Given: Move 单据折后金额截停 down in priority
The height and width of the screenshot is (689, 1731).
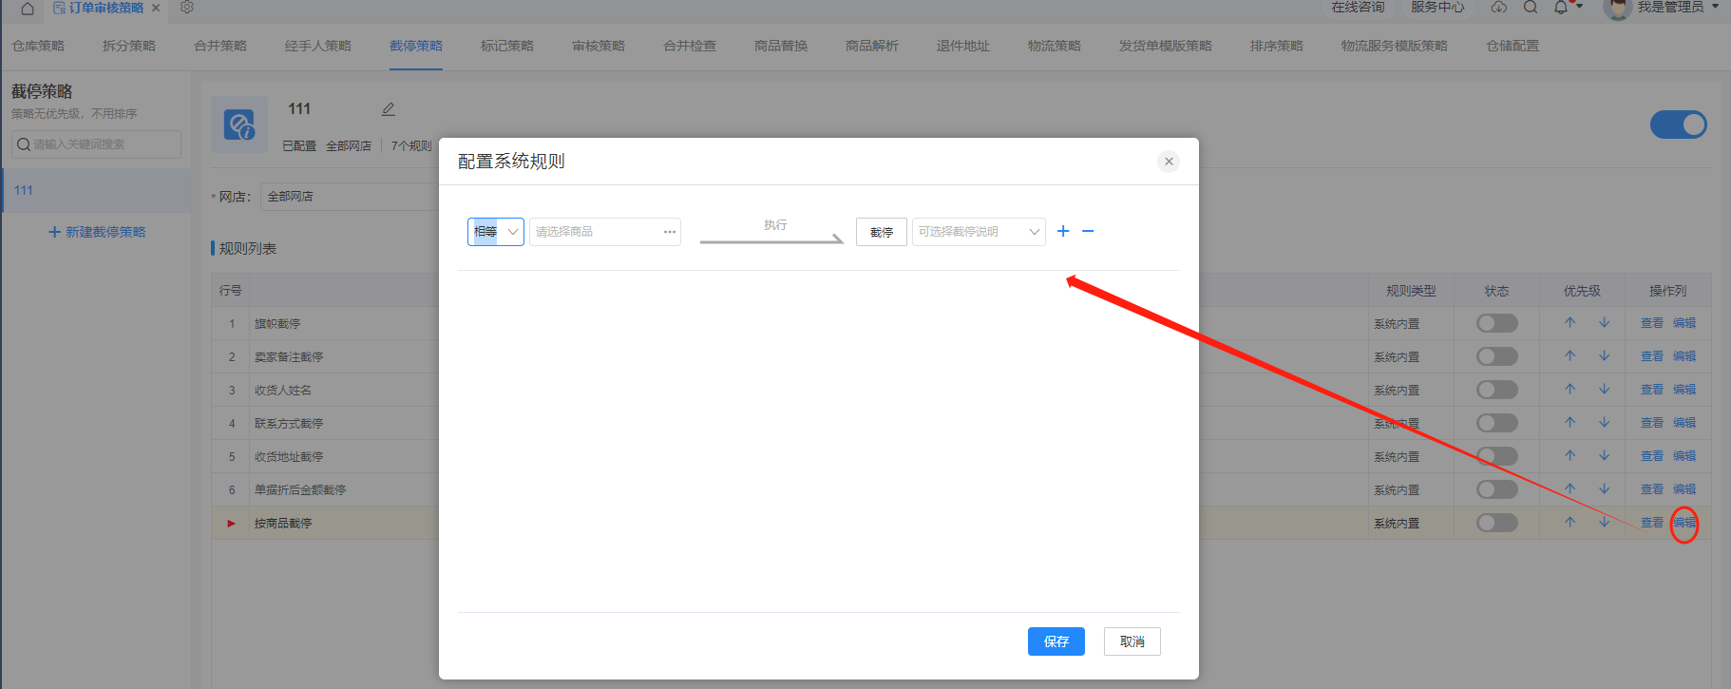Looking at the screenshot, I should 1605,489.
